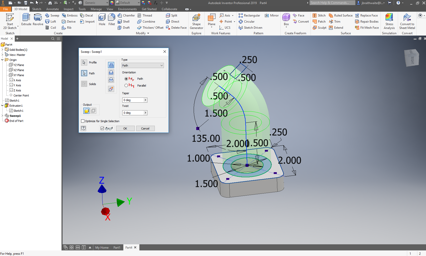Open the Twist value arrow menu
Viewport: 426px width, 256px height.
pos(145,113)
